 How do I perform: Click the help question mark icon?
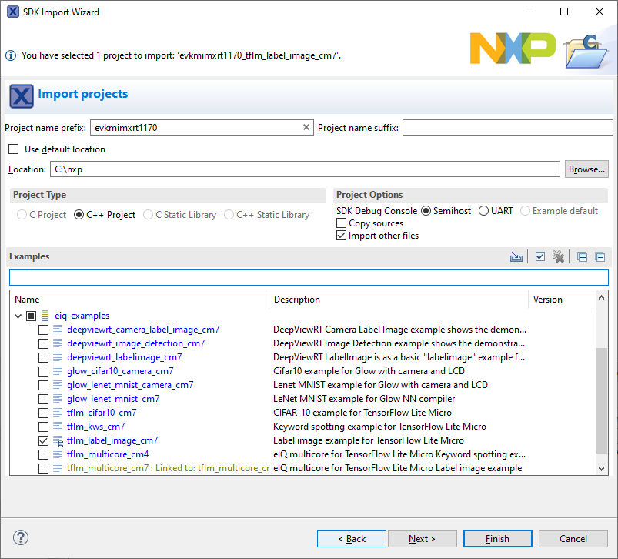(x=22, y=538)
